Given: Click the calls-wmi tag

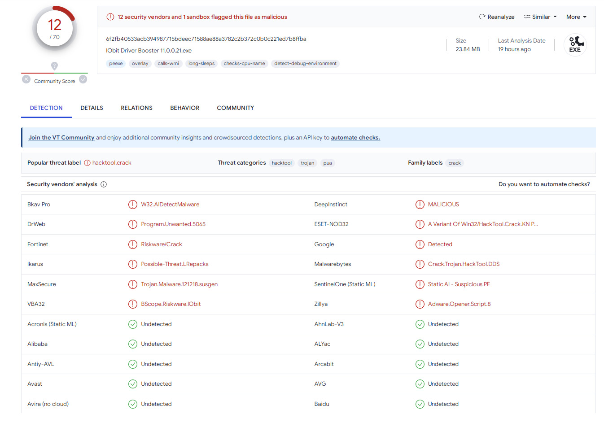Looking at the screenshot, I should (168, 64).
